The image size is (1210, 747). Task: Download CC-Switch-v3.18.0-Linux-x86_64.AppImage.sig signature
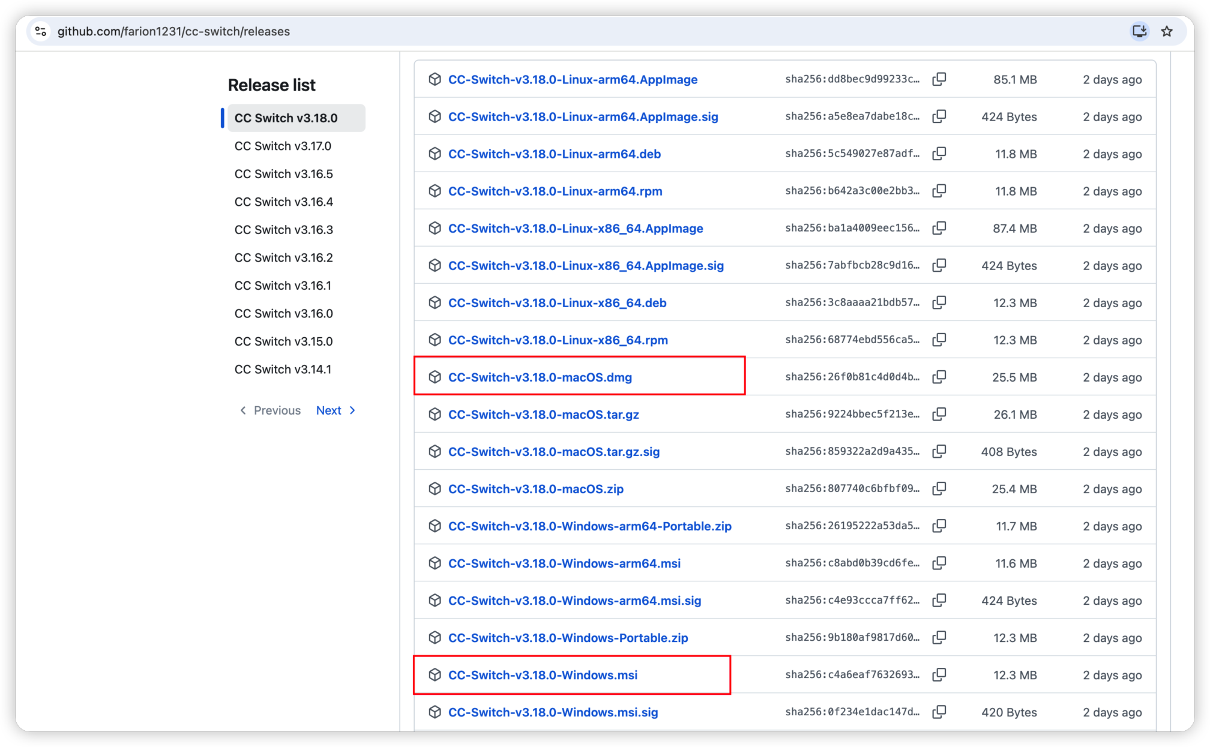pos(586,266)
